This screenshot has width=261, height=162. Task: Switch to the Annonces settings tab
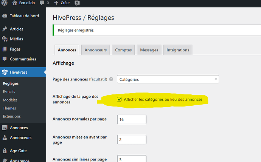[67, 50]
